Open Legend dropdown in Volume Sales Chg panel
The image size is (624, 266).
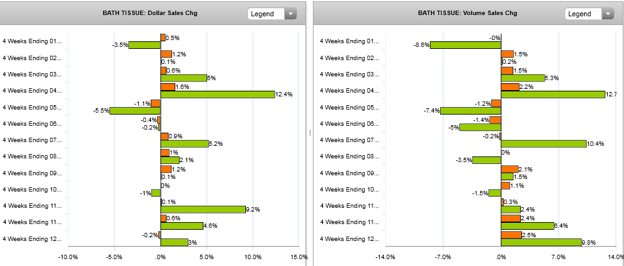[x=590, y=14]
